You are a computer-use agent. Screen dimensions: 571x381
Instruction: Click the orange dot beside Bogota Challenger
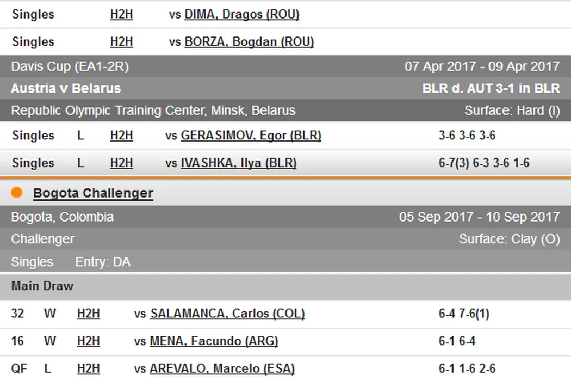pos(17,193)
